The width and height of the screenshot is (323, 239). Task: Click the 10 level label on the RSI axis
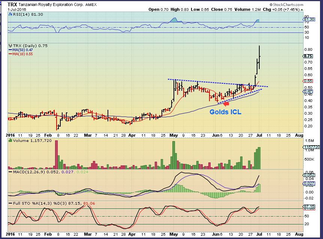[x=307, y=38]
